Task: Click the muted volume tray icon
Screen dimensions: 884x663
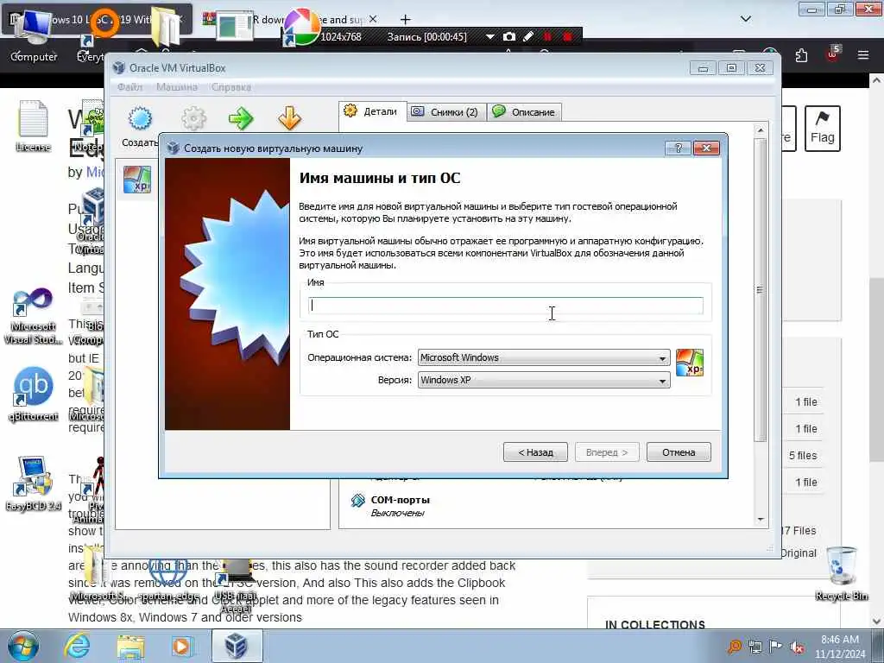Action: point(797,647)
